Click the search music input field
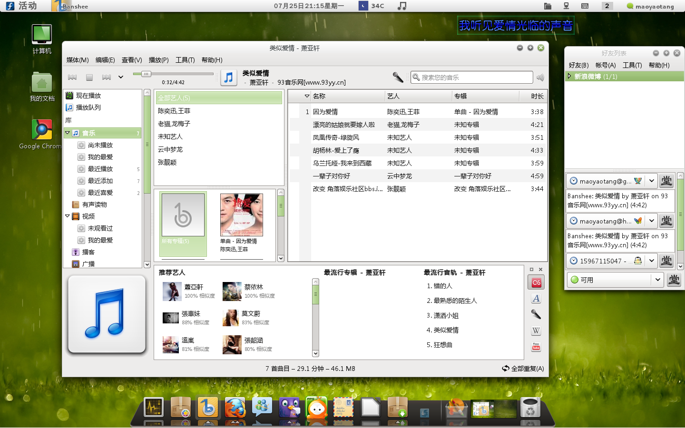685x428 pixels. (x=472, y=77)
